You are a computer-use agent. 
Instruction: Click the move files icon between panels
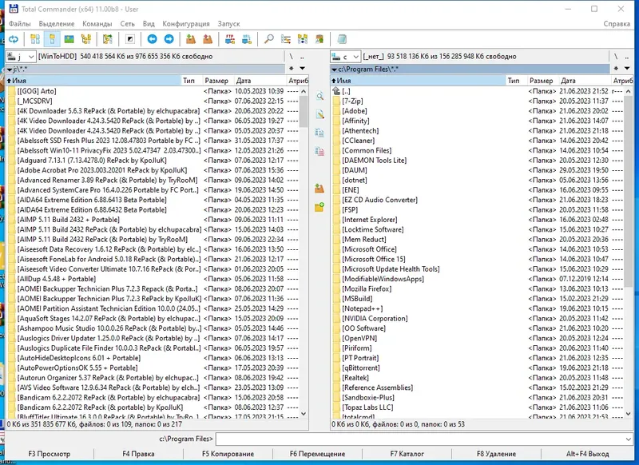319,151
